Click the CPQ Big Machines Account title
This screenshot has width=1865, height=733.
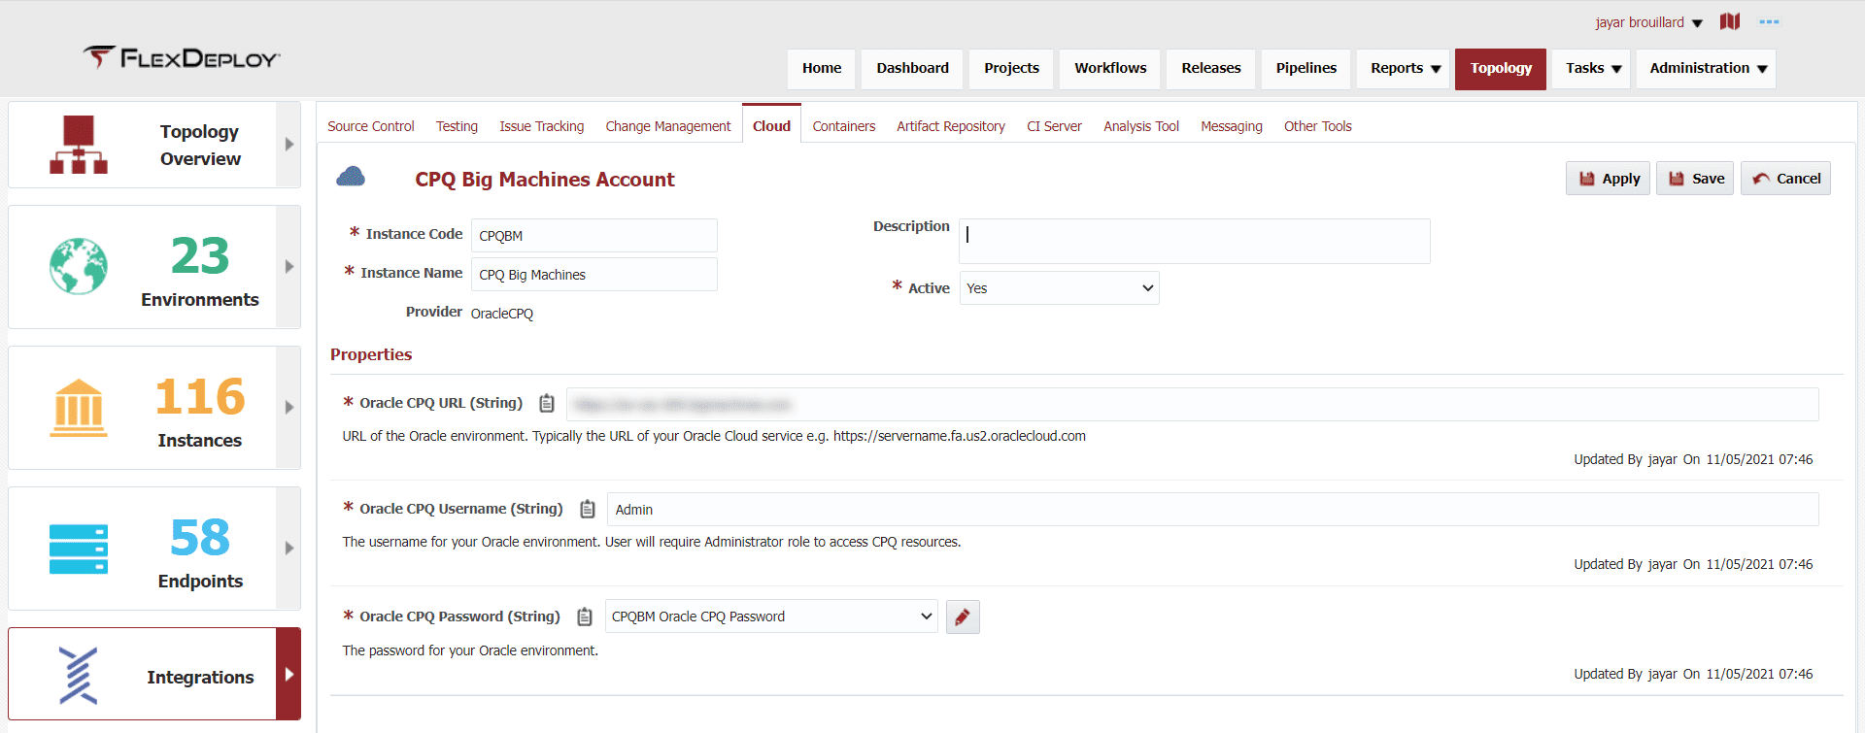point(545,180)
